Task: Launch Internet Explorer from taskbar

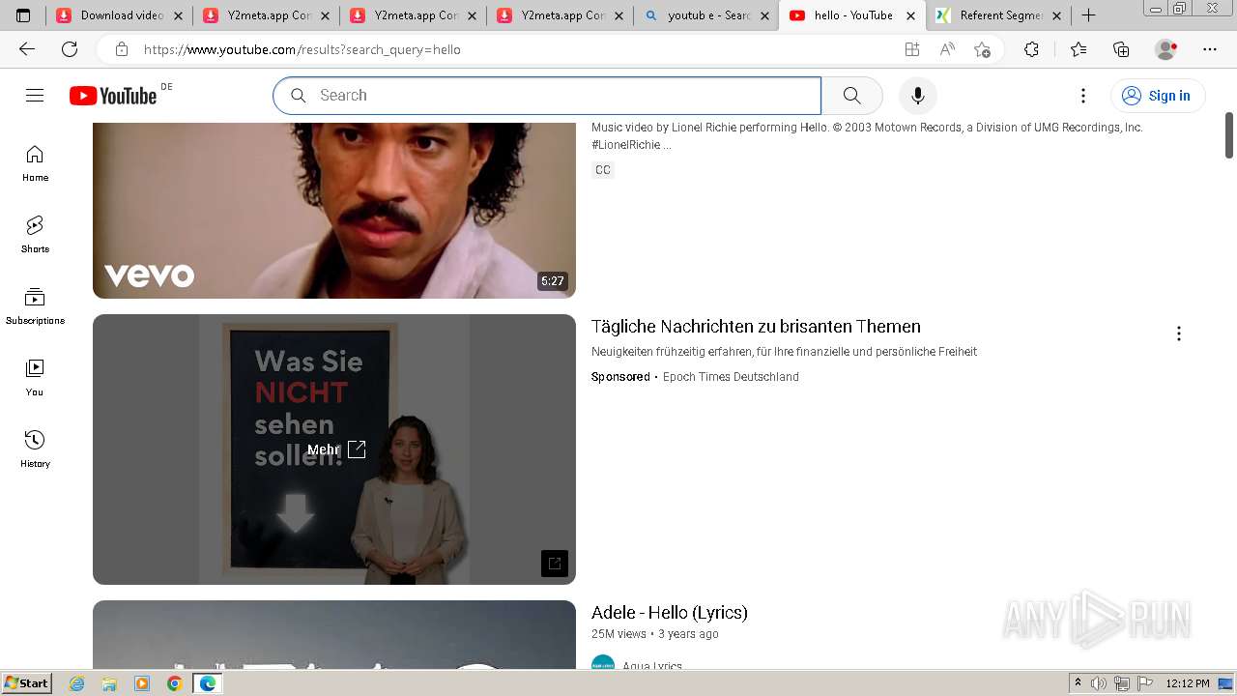Action: (x=77, y=683)
